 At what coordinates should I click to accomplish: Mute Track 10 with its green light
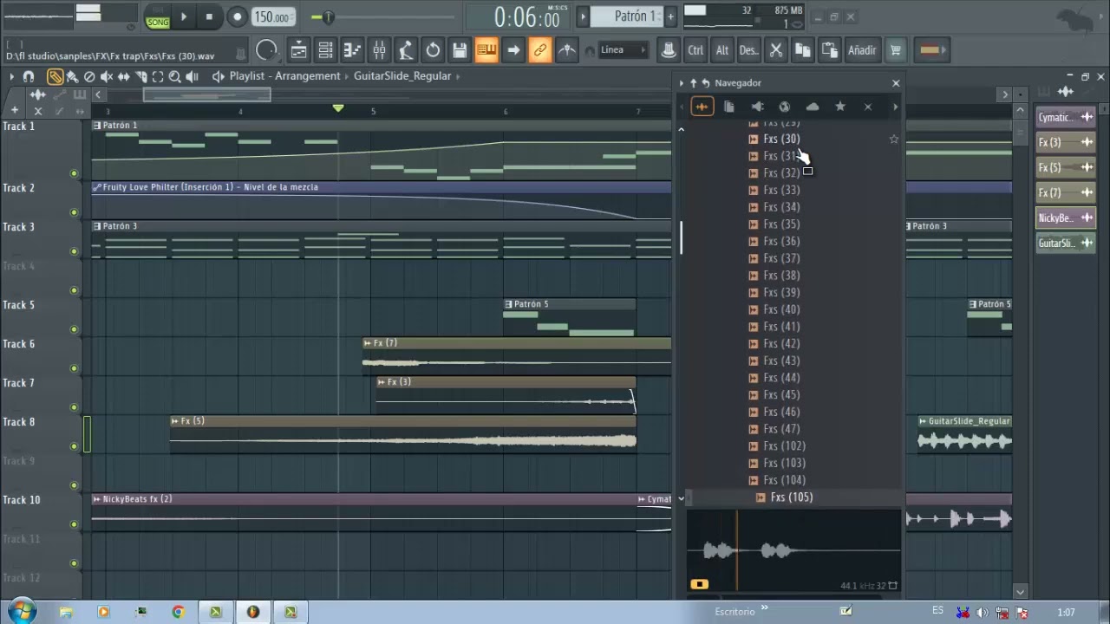(x=74, y=524)
